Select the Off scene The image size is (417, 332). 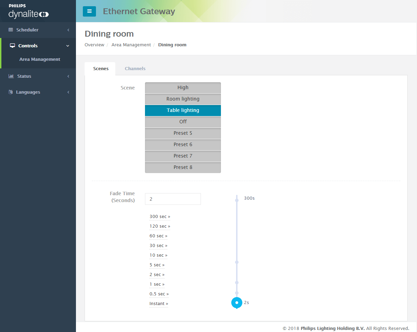pos(183,122)
